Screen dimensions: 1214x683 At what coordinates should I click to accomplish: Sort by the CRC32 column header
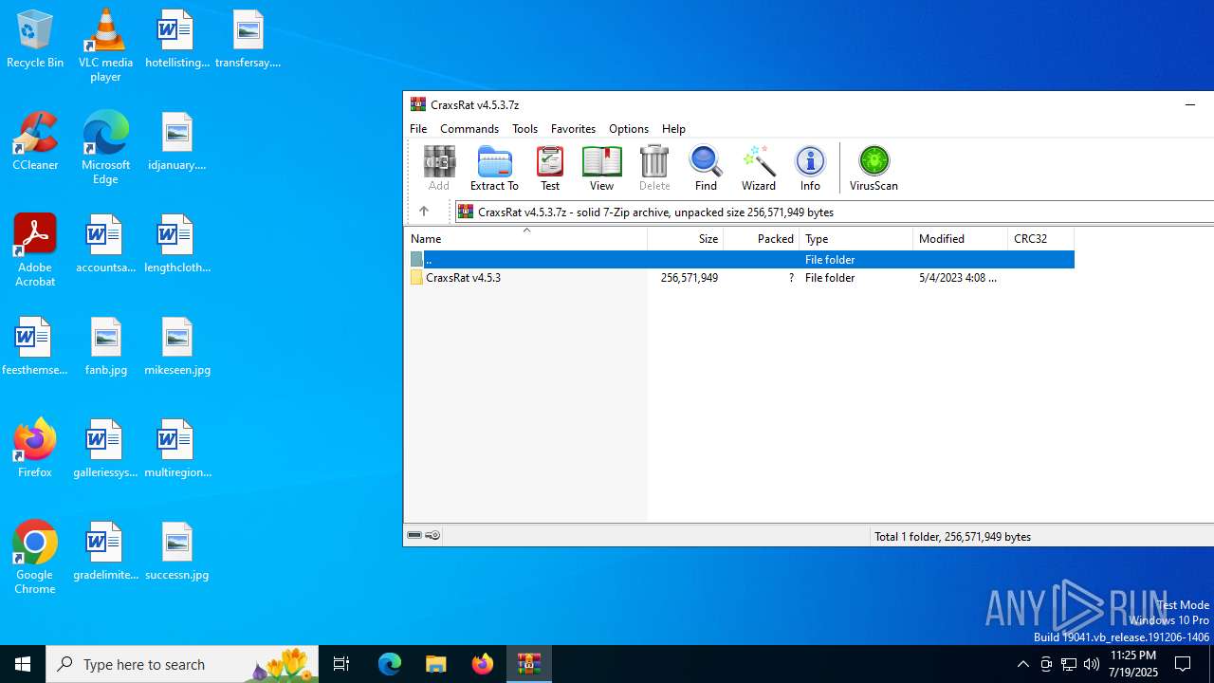(x=1041, y=239)
